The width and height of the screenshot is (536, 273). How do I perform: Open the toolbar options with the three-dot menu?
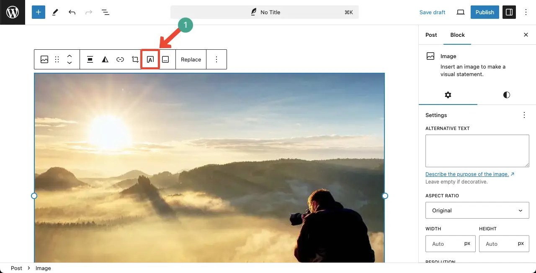tap(216, 59)
